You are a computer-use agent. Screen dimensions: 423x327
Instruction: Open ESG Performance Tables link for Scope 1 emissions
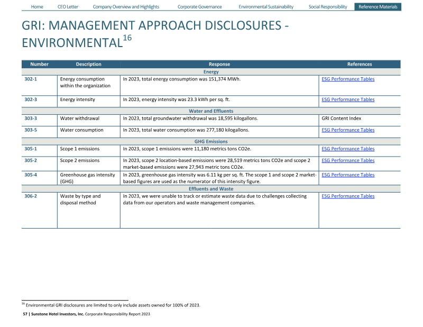(347, 149)
